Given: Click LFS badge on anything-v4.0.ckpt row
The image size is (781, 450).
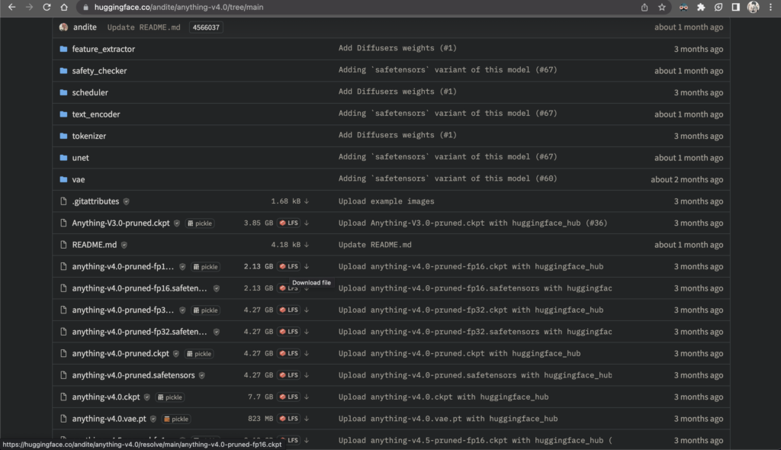Looking at the screenshot, I should point(289,397).
